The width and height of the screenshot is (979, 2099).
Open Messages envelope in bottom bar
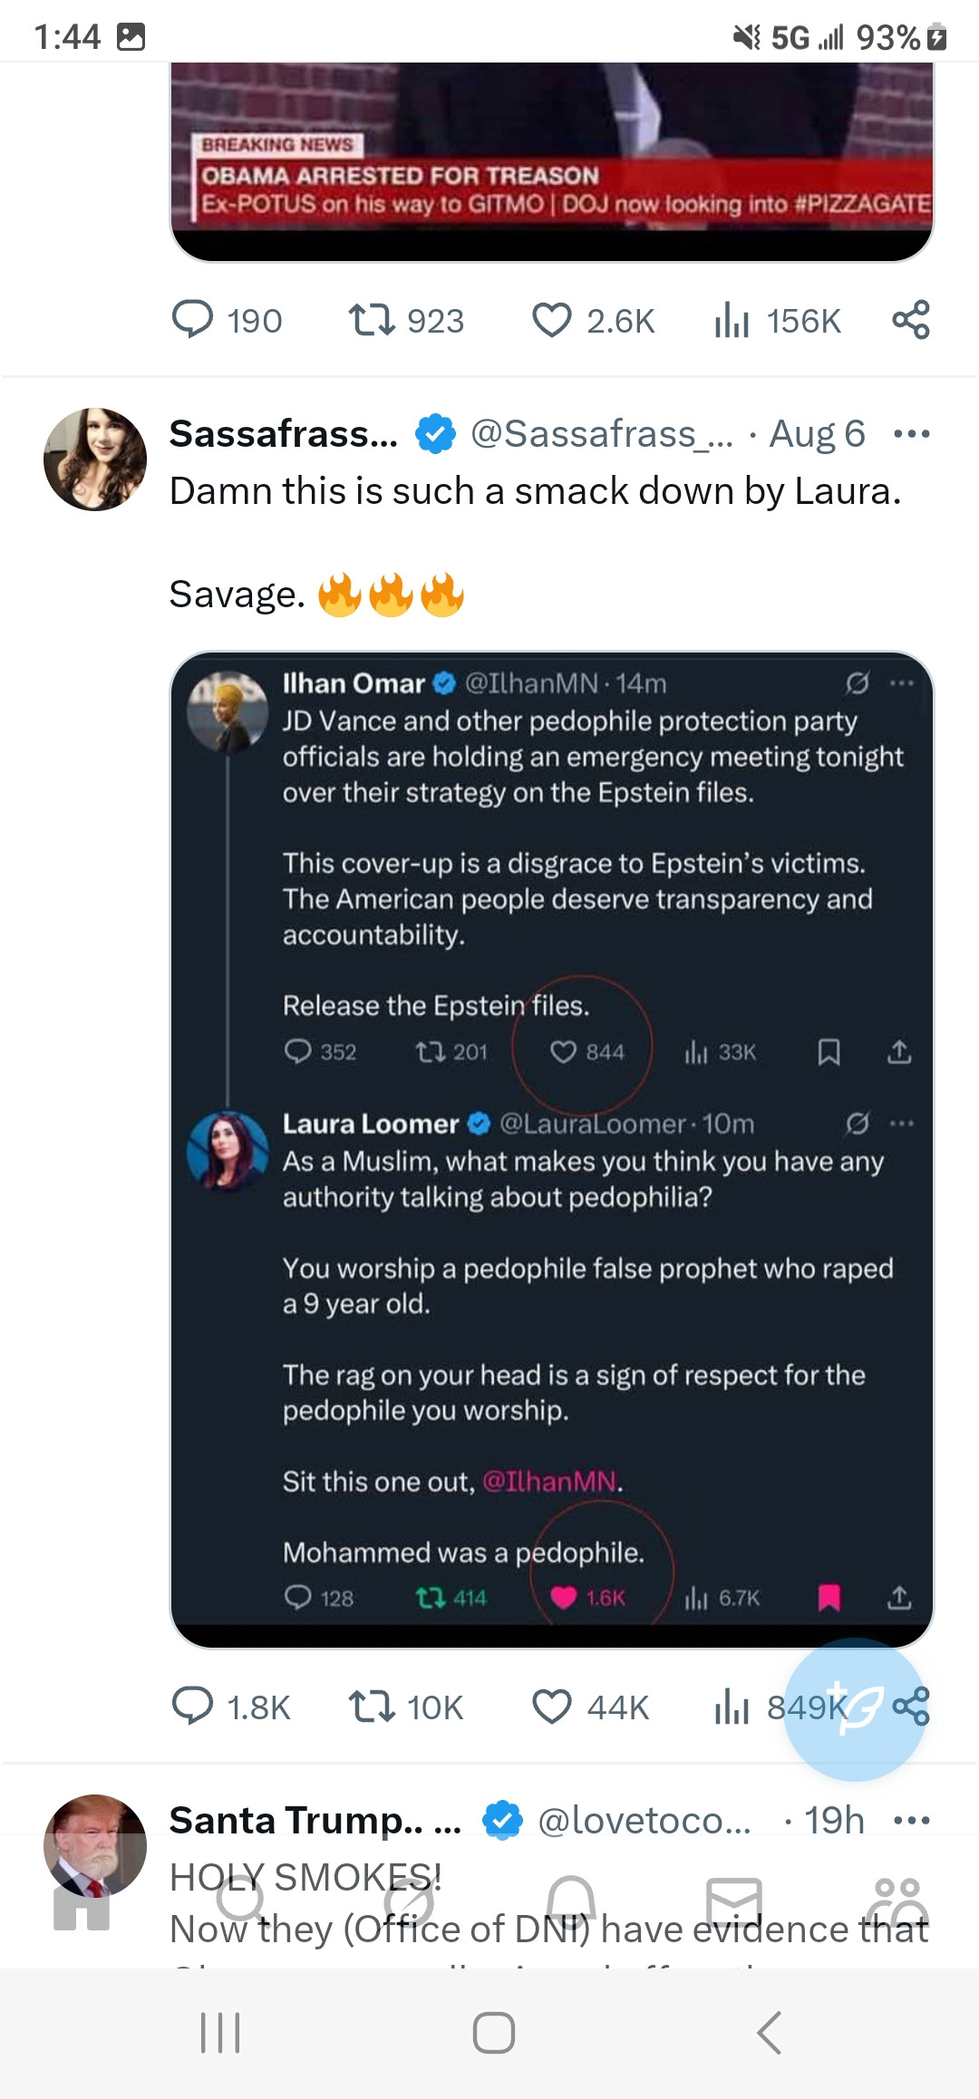pos(733,1901)
